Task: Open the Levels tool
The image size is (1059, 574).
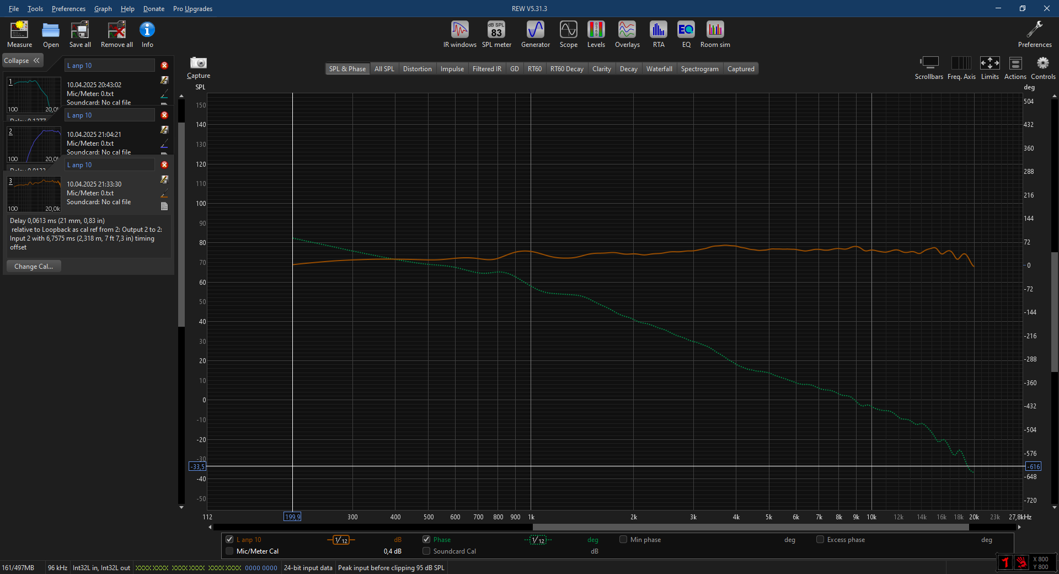Action: [596, 34]
